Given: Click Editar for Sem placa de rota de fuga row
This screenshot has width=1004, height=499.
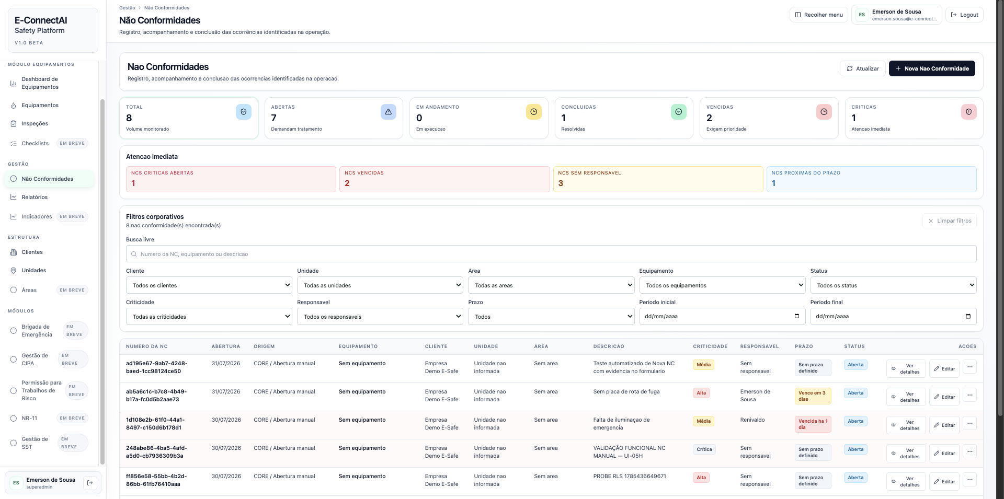Looking at the screenshot, I should (x=944, y=397).
